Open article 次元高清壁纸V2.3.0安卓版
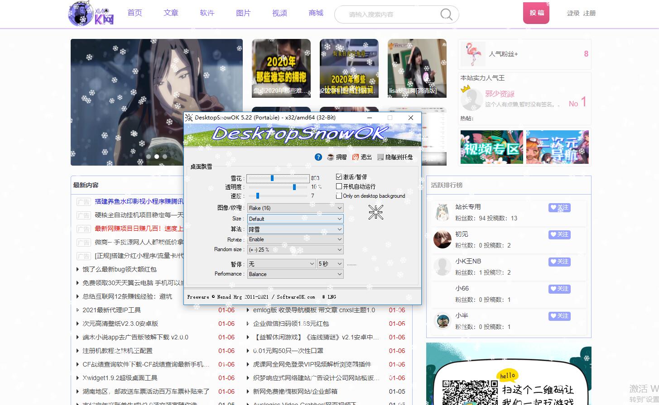 (x=120, y=324)
